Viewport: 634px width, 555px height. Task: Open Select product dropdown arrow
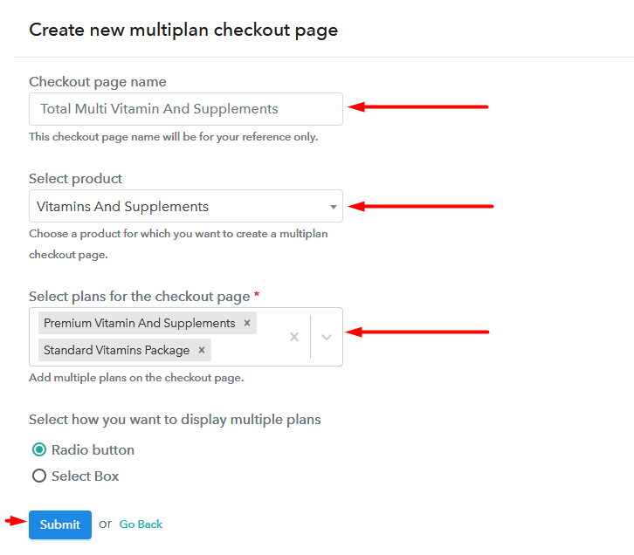(333, 207)
